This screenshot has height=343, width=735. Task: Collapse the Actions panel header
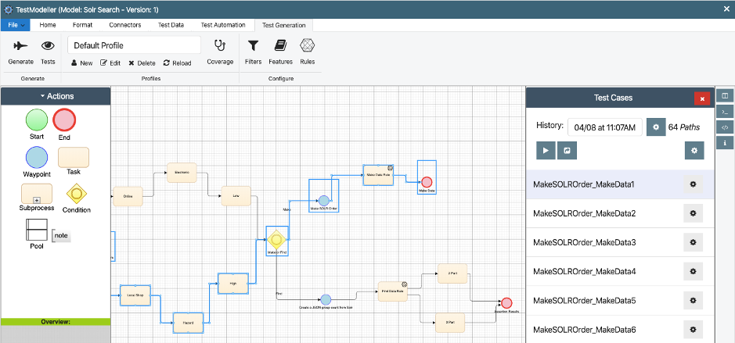(56, 96)
